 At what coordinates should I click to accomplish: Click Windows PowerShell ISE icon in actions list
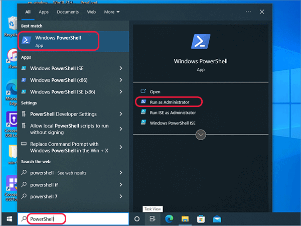(143, 122)
